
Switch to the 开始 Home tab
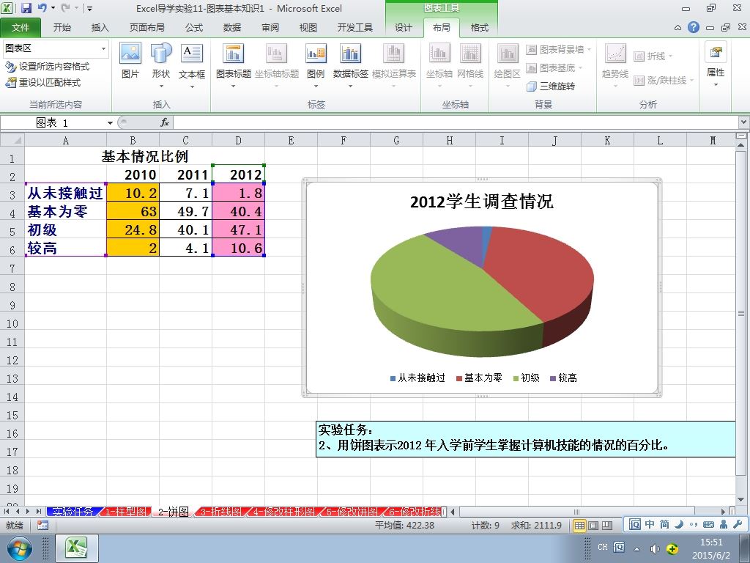tap(62, 28)
